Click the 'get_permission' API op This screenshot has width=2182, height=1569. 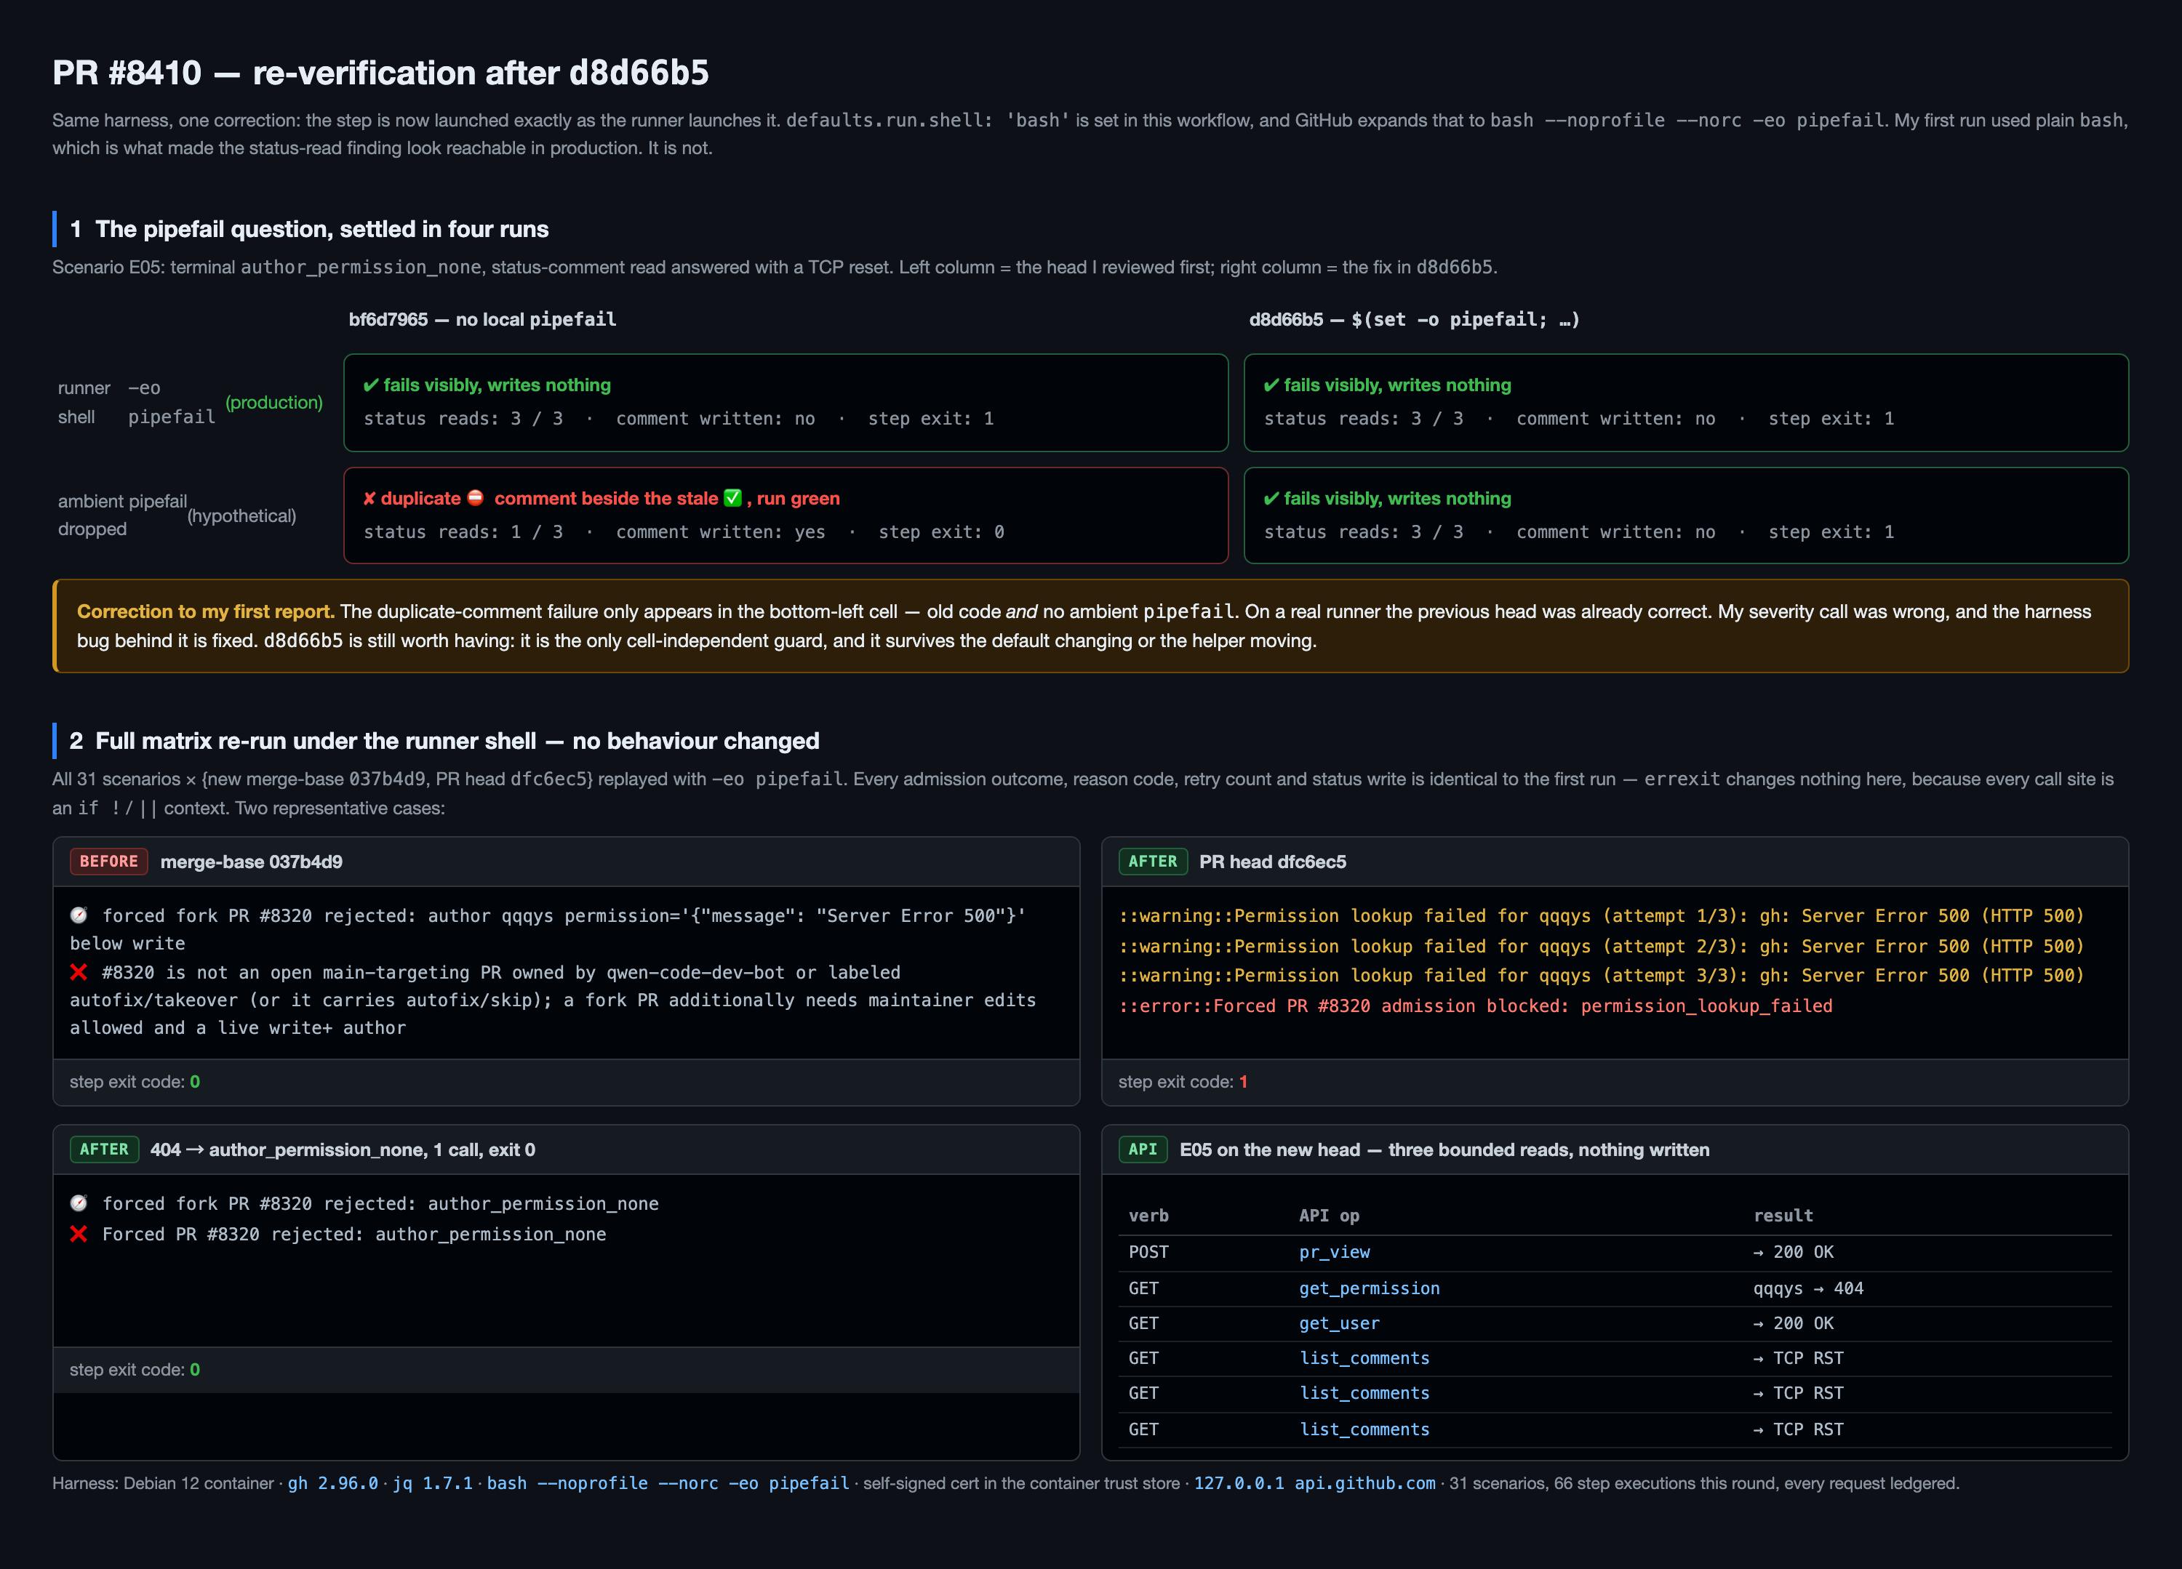(1369, 1288)
